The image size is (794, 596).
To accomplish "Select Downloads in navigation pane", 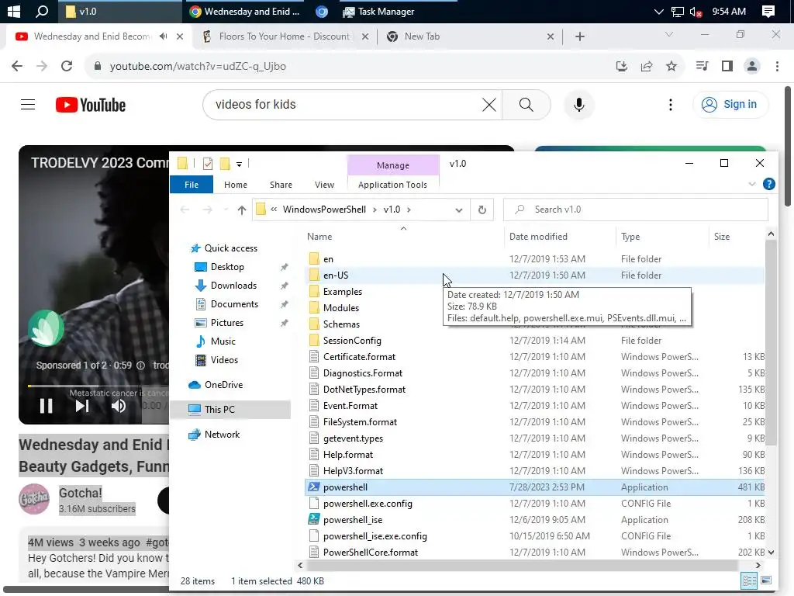I will (x=233, y=286).
